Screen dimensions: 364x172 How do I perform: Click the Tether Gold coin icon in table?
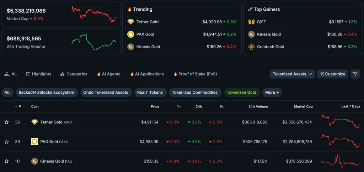coord(34,122)
